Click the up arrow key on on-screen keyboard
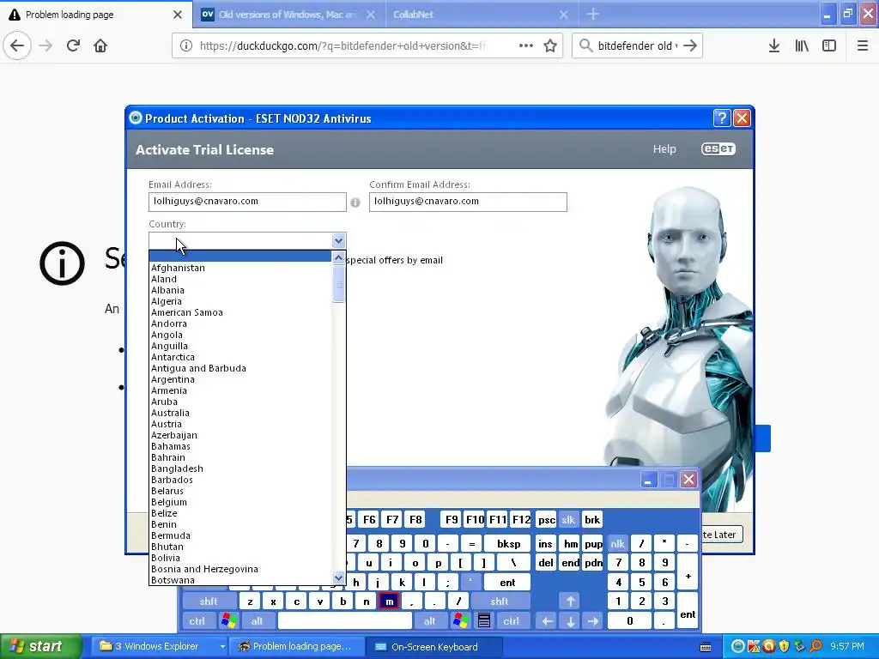Viewport: 879px width, 659px height. tap(570, 602)
